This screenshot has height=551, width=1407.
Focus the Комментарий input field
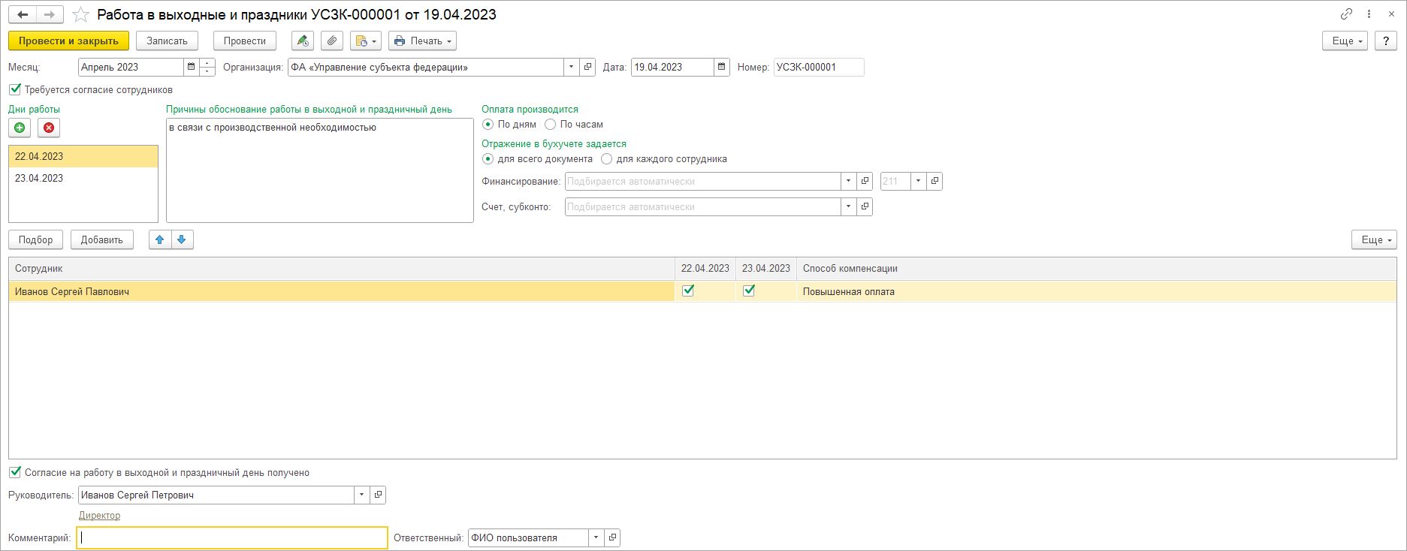(232, 537)
